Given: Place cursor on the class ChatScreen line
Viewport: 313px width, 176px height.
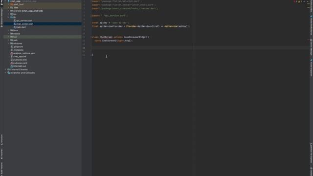Looking at the screenshot, I should [120, 37].
